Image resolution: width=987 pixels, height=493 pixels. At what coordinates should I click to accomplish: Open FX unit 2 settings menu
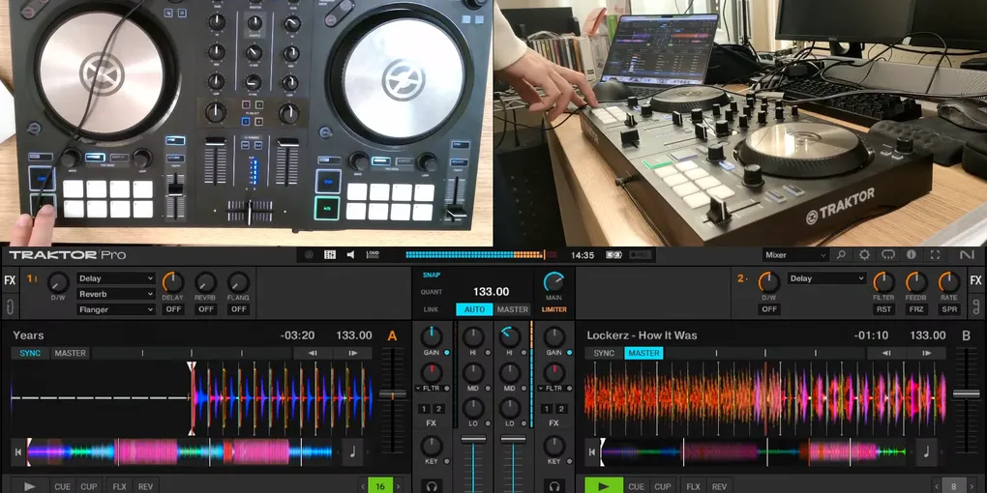click(743, 278)
